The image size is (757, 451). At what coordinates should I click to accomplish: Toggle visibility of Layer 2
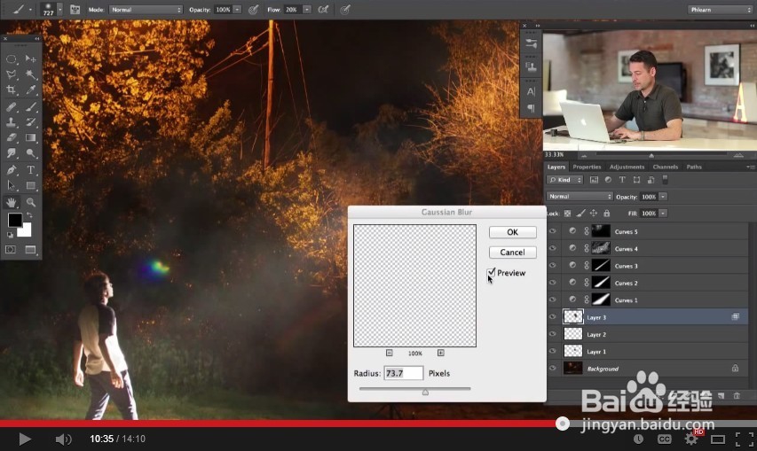553,334
